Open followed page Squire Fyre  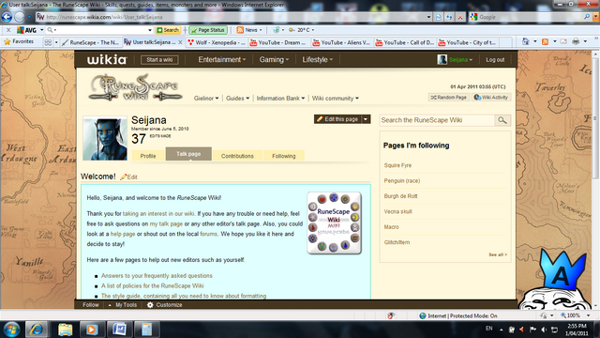point(397,165)
